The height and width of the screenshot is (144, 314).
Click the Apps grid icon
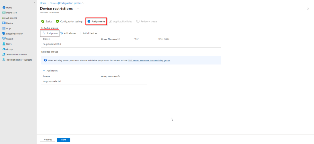click(x=4, y=28)
